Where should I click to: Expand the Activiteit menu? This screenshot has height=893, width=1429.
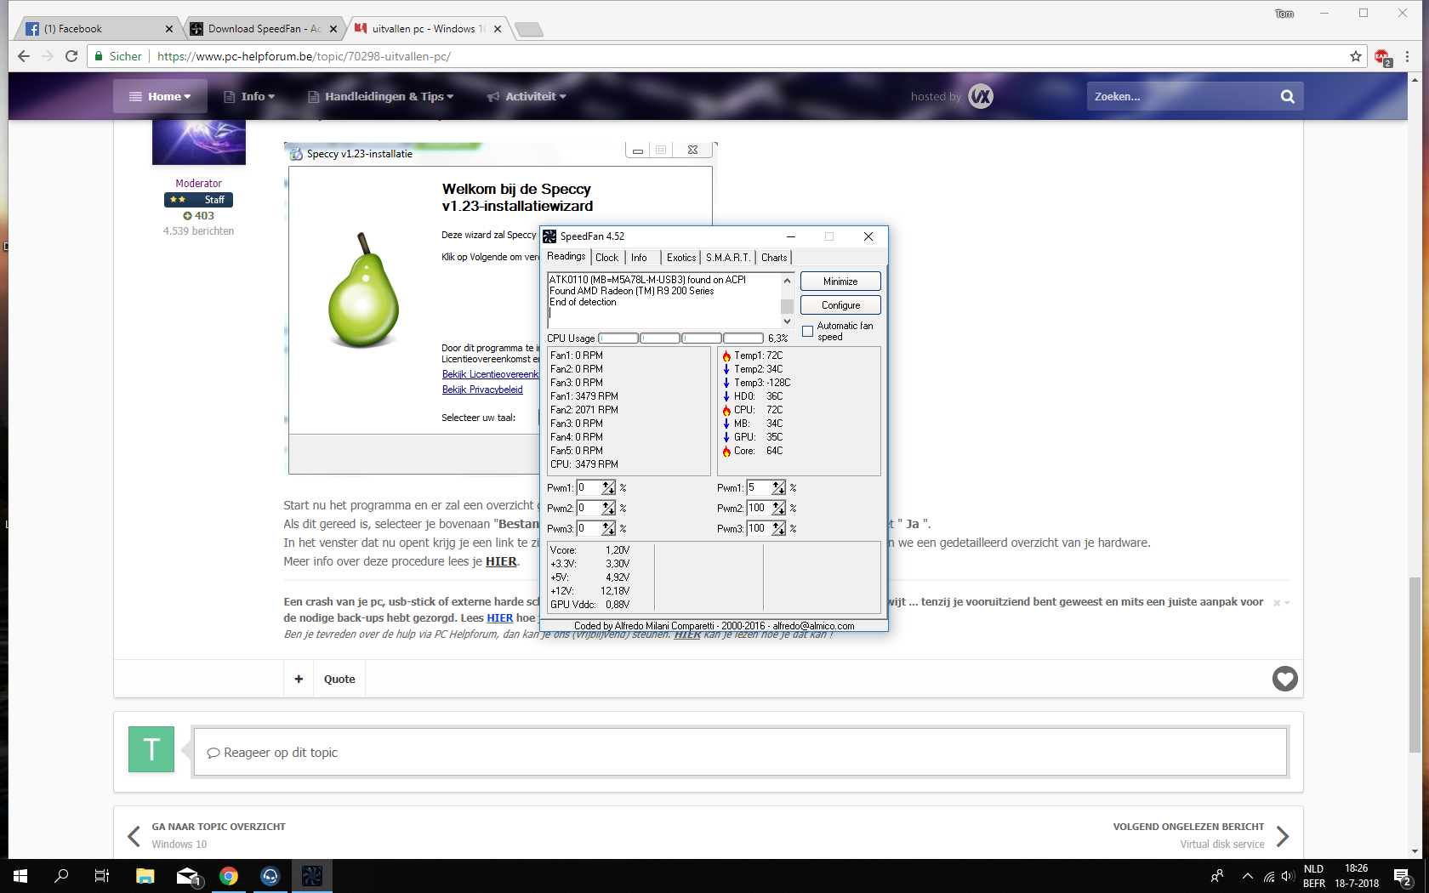[x=527, y=96]
